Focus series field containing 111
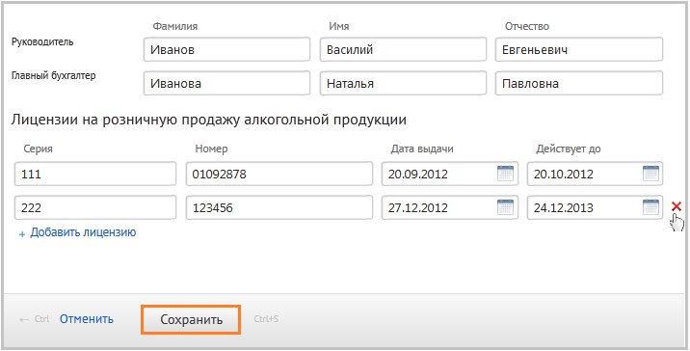Image resolution: width=690 pixels, height=351 pixels. coord(95,174)
